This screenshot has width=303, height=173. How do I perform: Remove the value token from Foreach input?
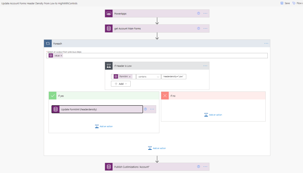[x=61, y=56]
